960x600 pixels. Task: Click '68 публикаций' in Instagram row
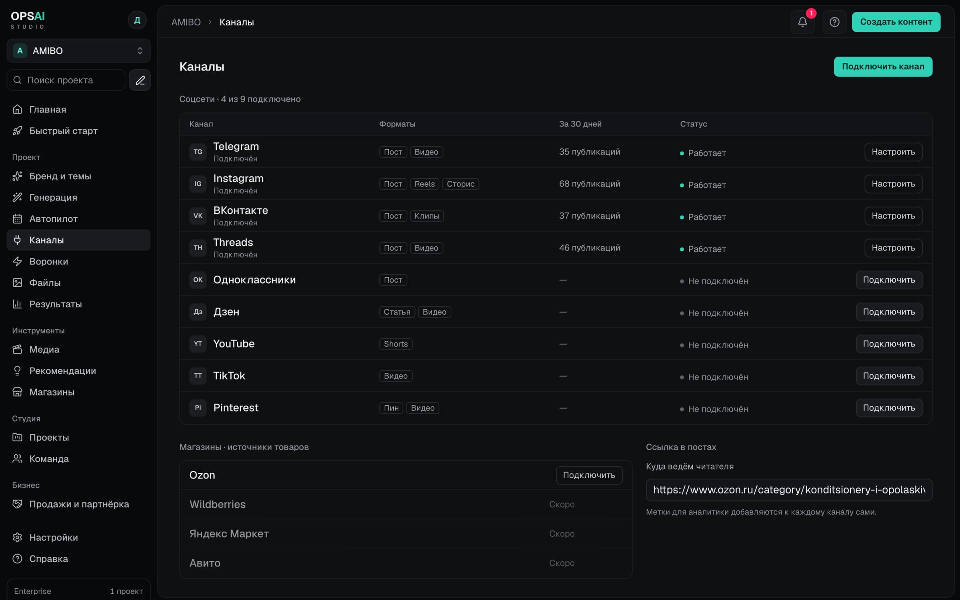click(590, 184)
